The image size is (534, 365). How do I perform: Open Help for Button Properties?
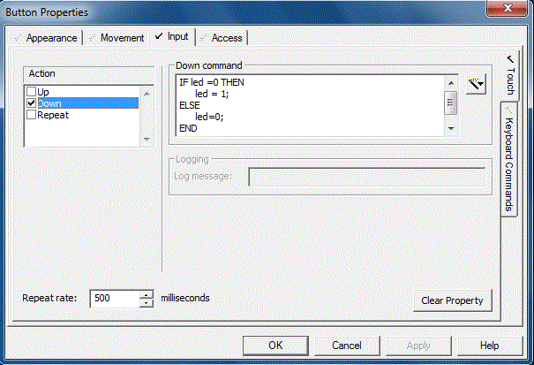pos(490,345)
